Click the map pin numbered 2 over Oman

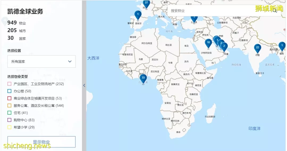224,47
